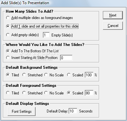Click the Next button
The width and height of the screenshot is (127, 121).
[x=113, y=15]
